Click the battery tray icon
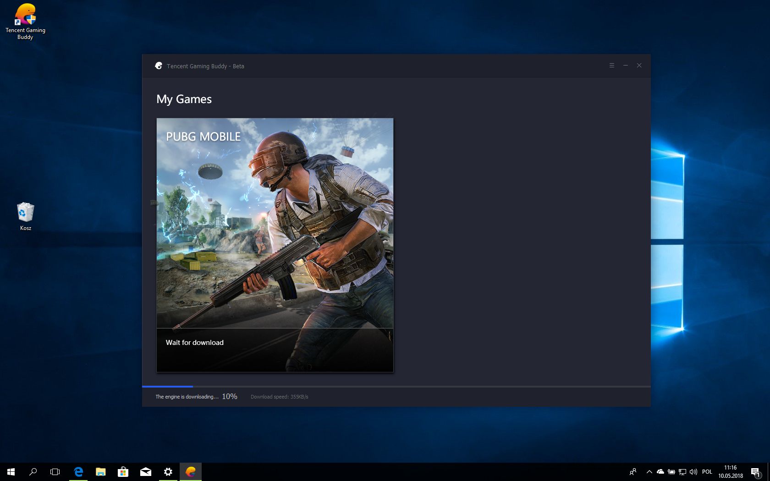The image size is (770, 481). 671,471
